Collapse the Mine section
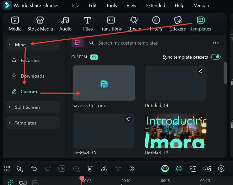The height and width of the screenshot is (185, 233). pos(10,45)
